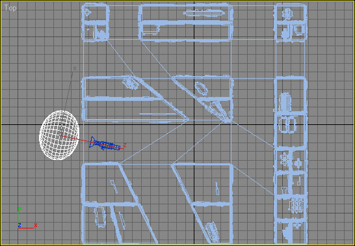Screen dimensions: 355x246
Task: Select the small slanted object in lower-left room
Action: point(114,186)
